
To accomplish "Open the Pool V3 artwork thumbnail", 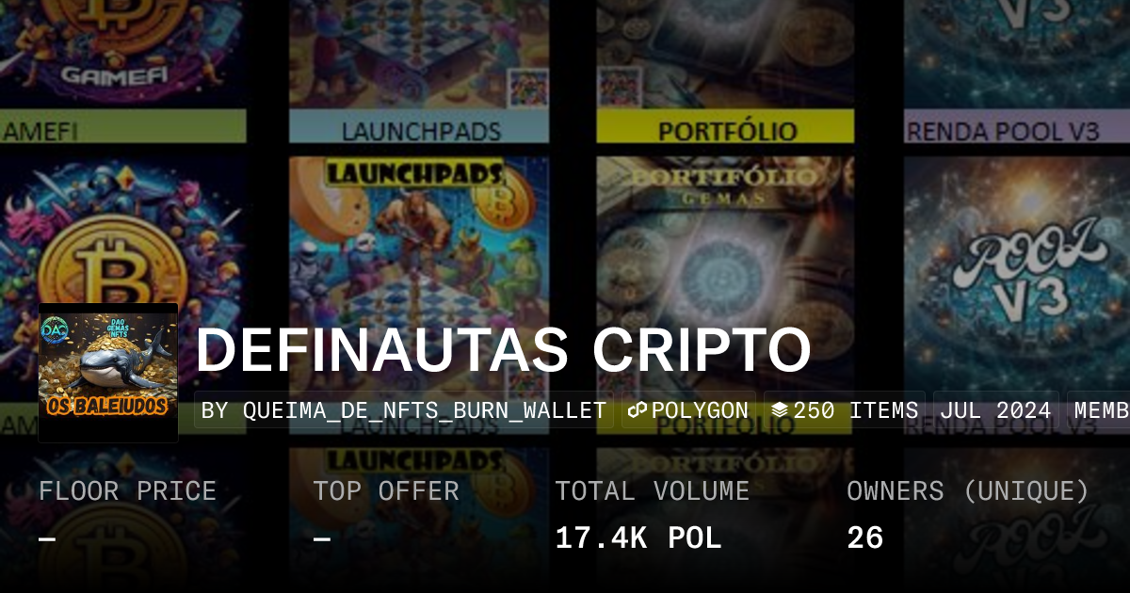I will [1017, 273].
